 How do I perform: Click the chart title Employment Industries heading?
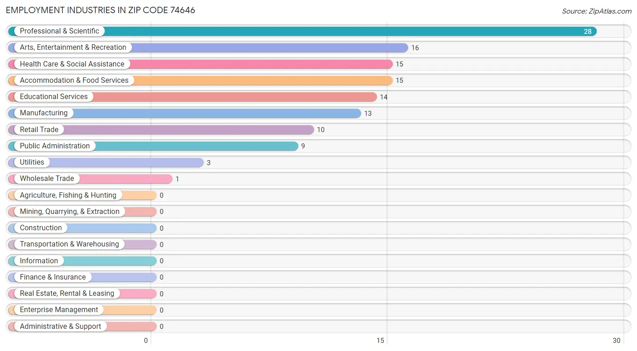pos(101,10)
